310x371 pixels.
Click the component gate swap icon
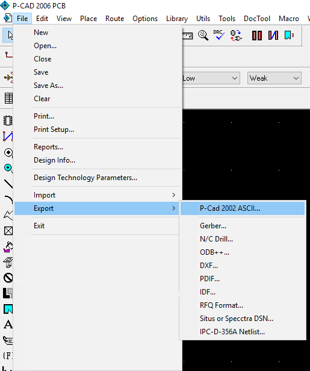click(x=236, y=36)
